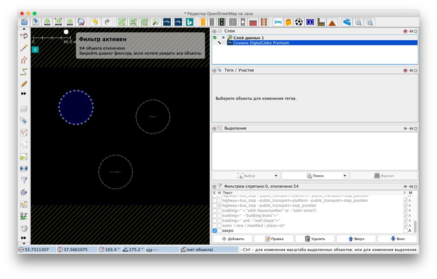Disable the озеро filter enable checkbox

click(x=215, y=231)
